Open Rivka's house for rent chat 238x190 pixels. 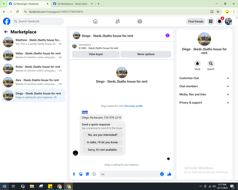click(x=33, y=69)
